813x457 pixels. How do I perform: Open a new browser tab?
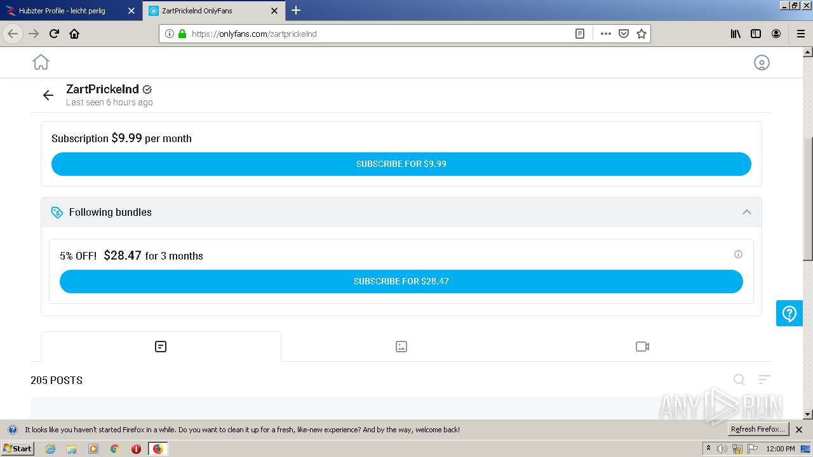(296, 10)
